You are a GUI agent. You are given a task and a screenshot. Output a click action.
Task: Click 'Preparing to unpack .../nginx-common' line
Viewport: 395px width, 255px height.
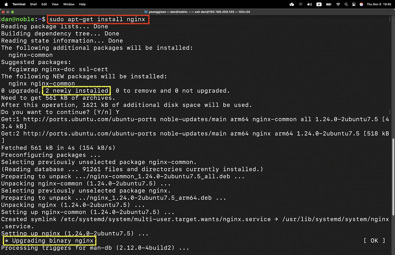tap(123, 176)
